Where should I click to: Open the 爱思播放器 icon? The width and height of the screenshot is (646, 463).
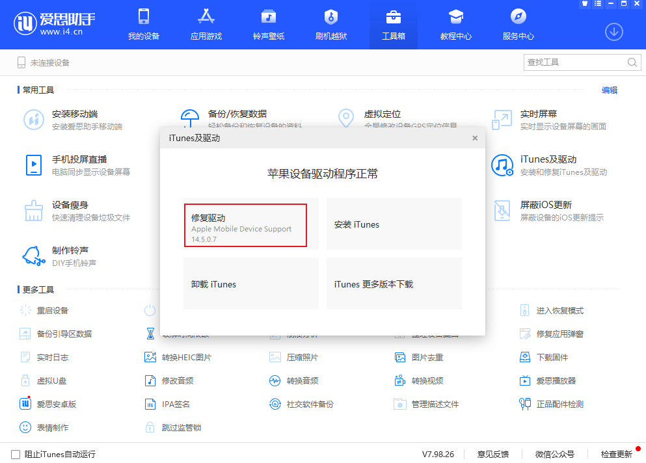pos(525,380)
